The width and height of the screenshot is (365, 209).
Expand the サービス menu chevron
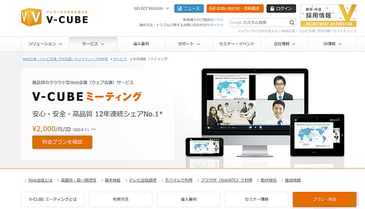pos(103,44)
